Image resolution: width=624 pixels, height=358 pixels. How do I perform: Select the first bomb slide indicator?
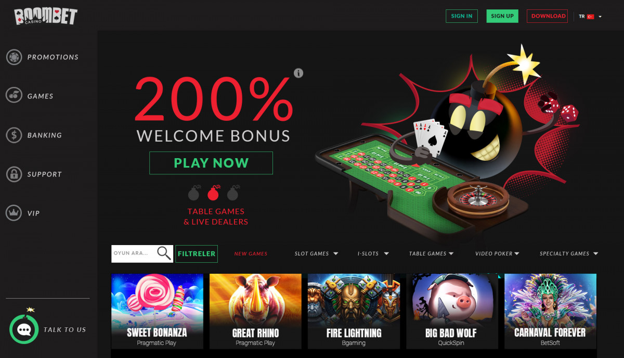[193, 193]
